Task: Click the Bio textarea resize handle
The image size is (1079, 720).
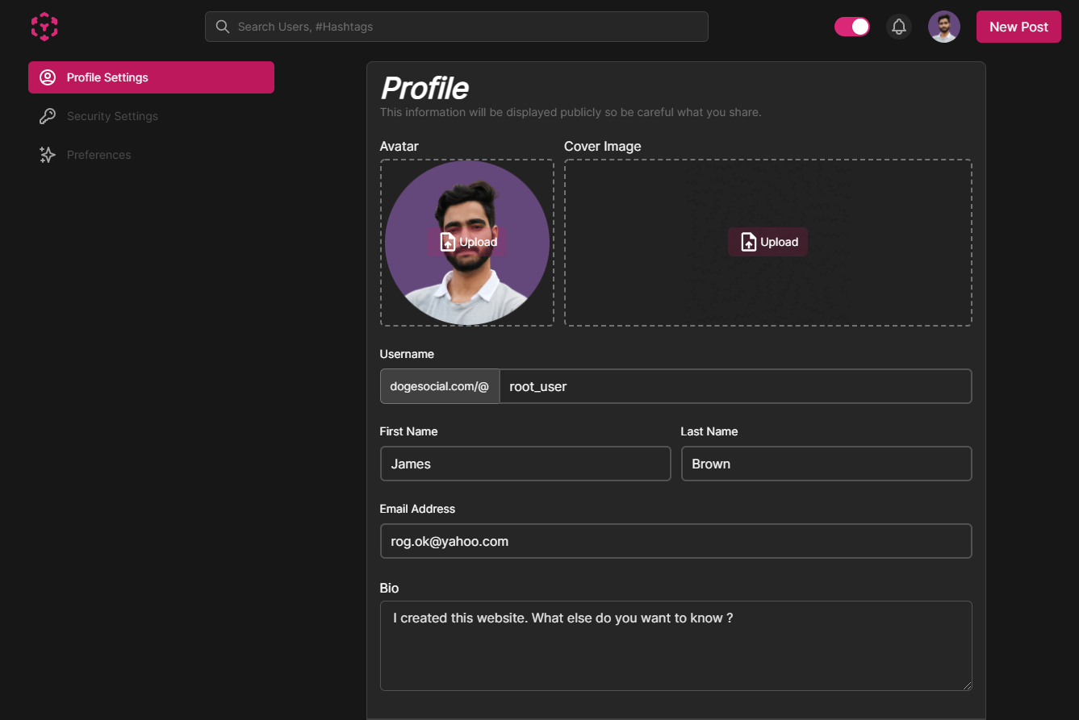Action: point(967,686)
